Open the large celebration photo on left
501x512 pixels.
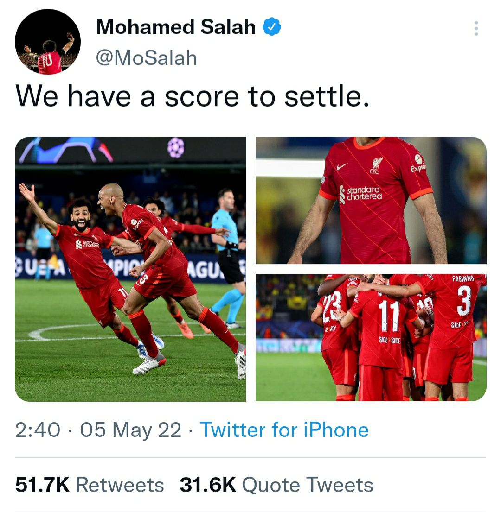pos(130,269)
